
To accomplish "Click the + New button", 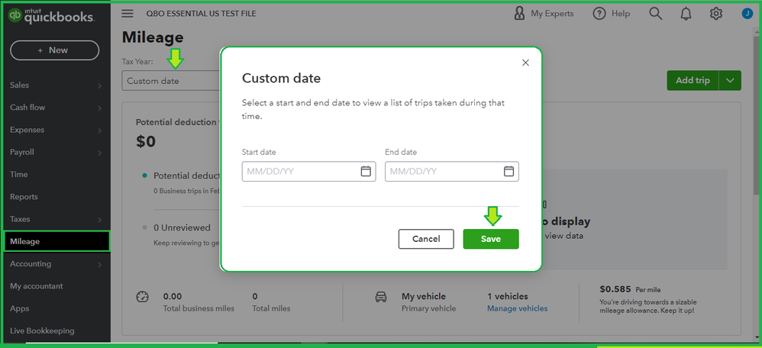I will coord(54,50).
